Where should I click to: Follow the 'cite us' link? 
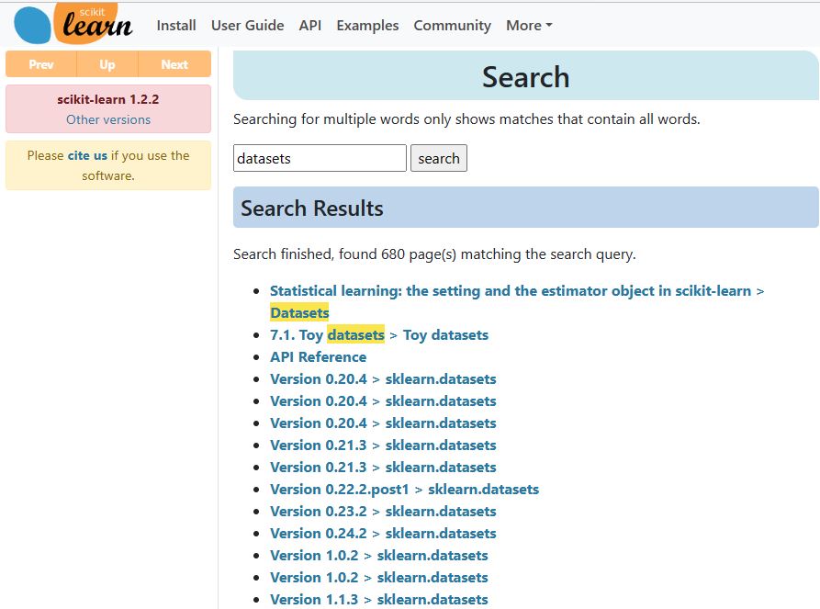(87, 155)
